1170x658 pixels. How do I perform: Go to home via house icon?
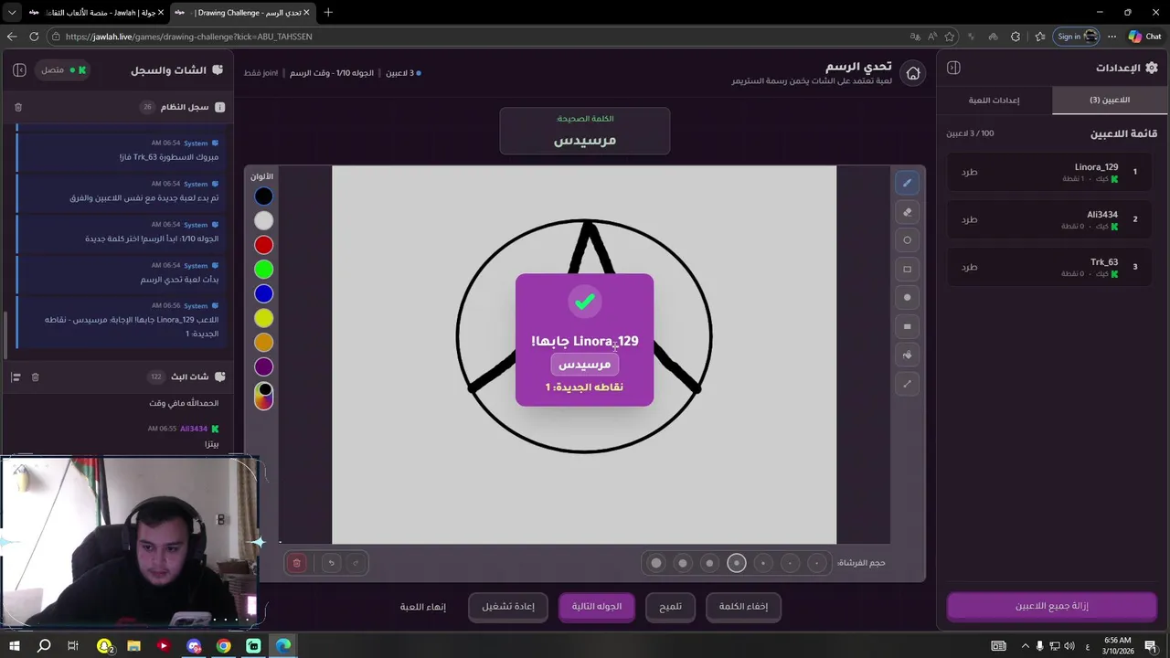[x=913, y=73]
